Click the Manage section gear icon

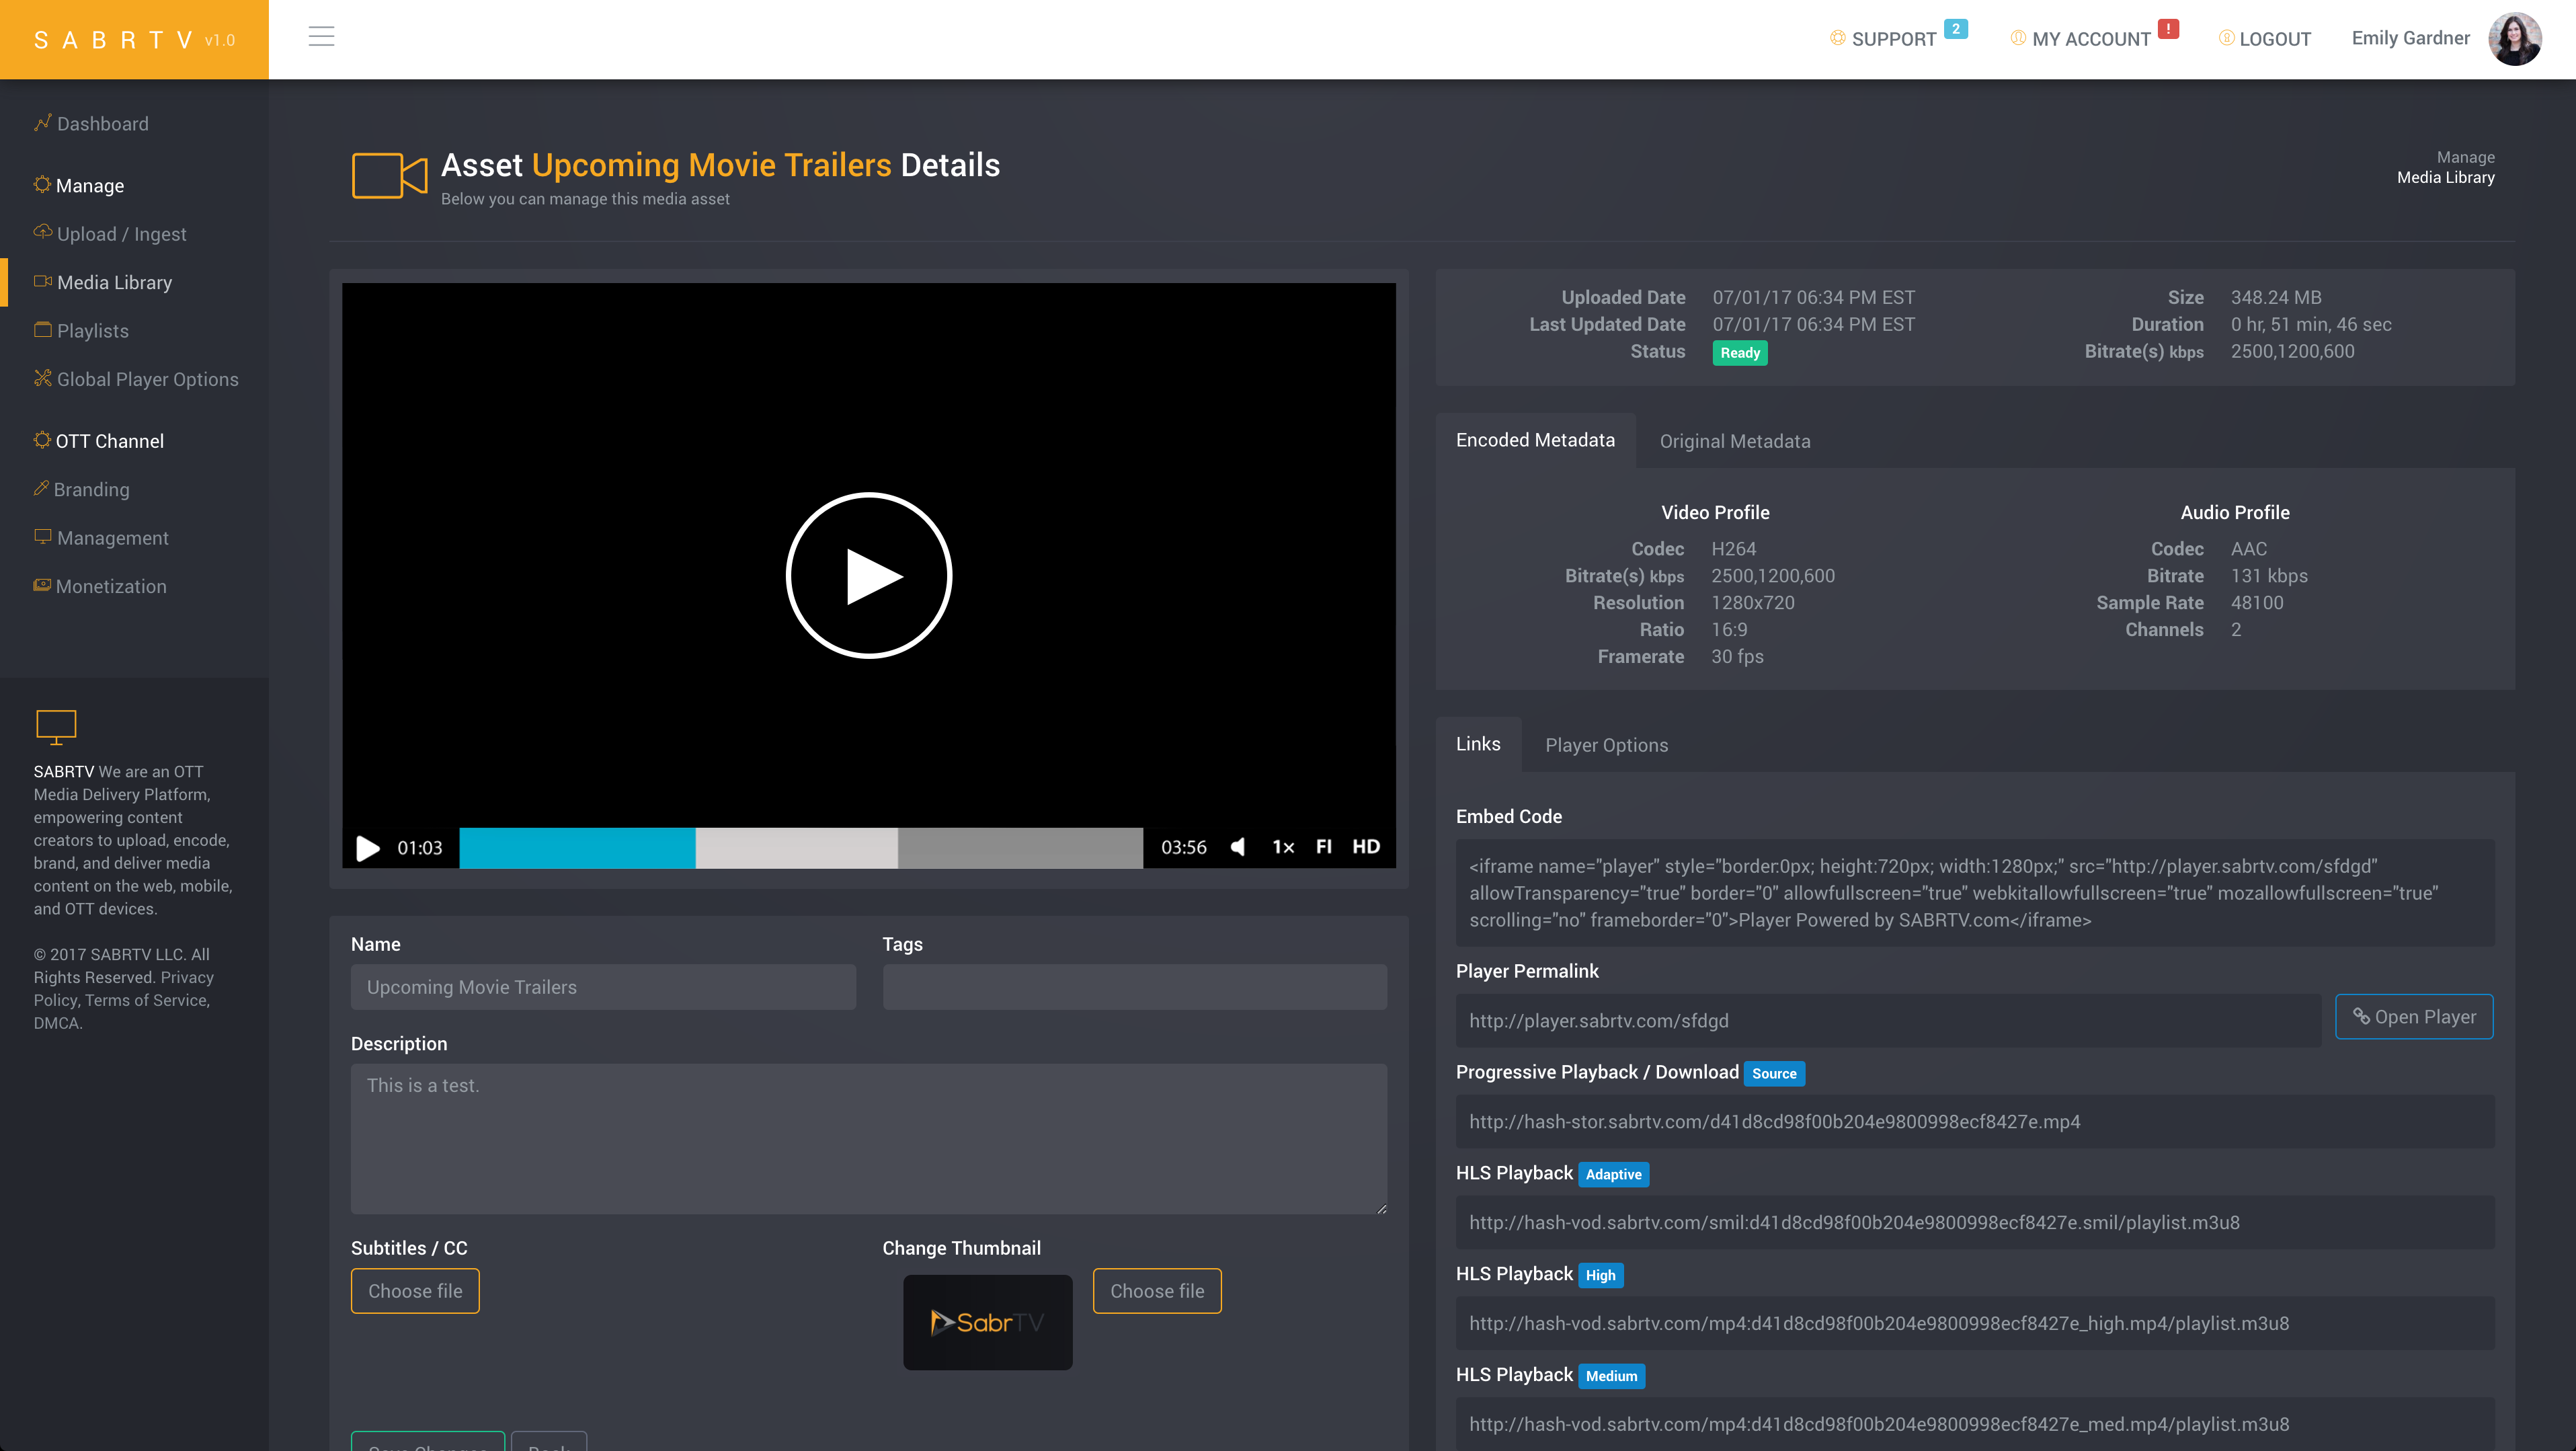[42, 184]
